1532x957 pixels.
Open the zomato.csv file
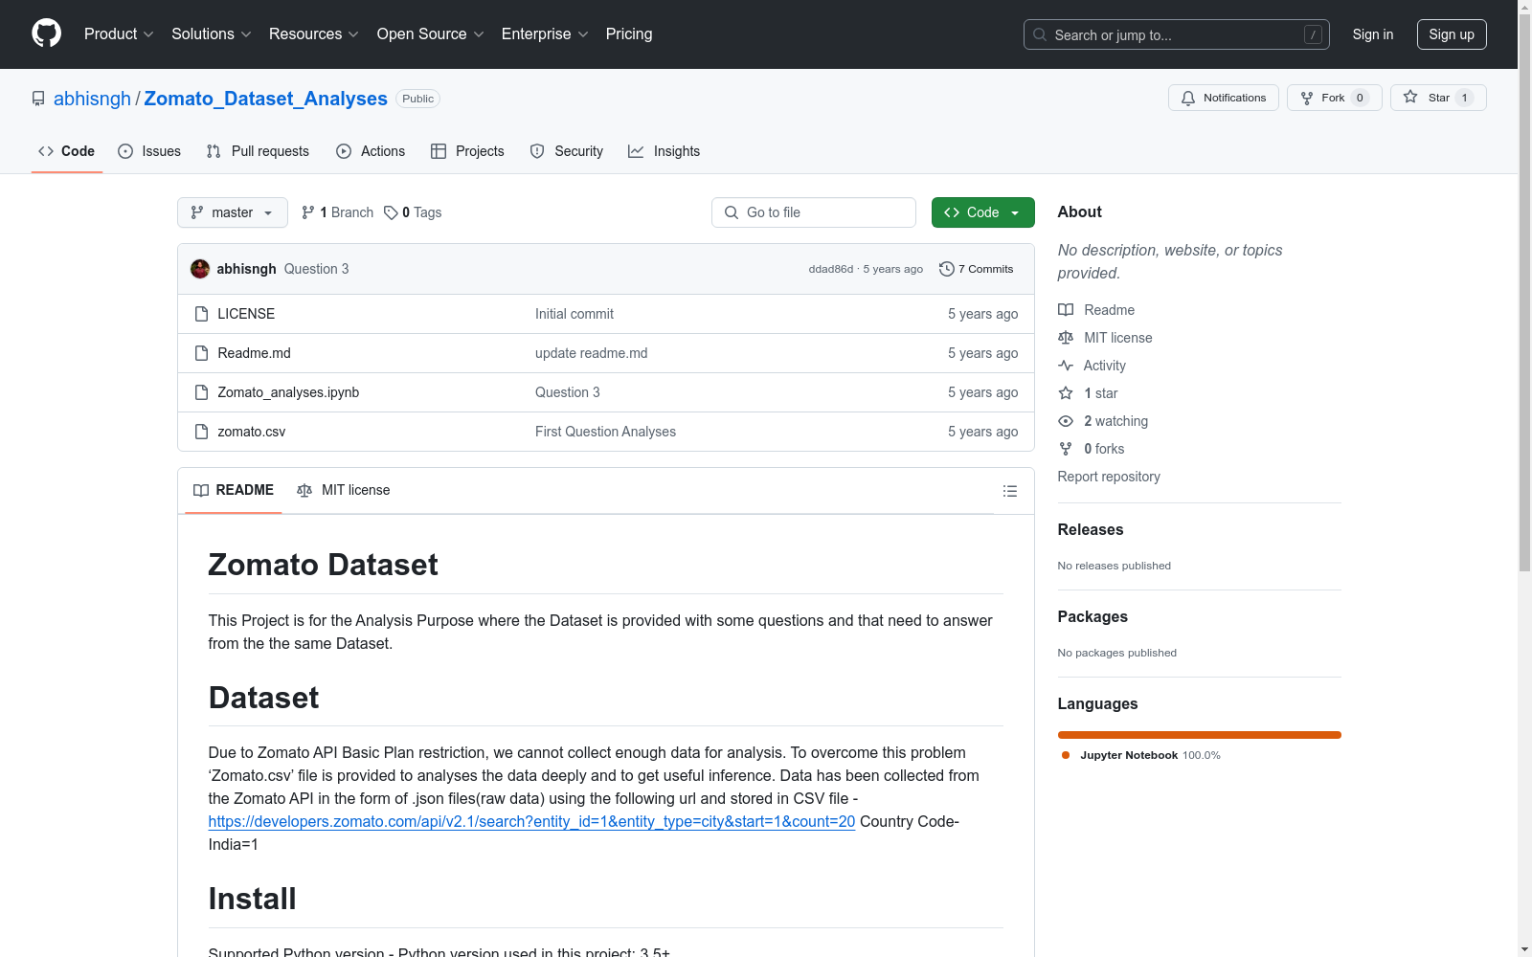pyautogui.click(x=252, y=432)
